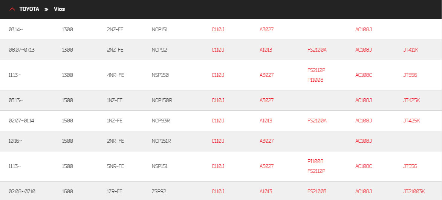This screenshot has height=200, width=442.
Task: Collapse the TOYOTA Vios section chevron
Action: (12, 9)
